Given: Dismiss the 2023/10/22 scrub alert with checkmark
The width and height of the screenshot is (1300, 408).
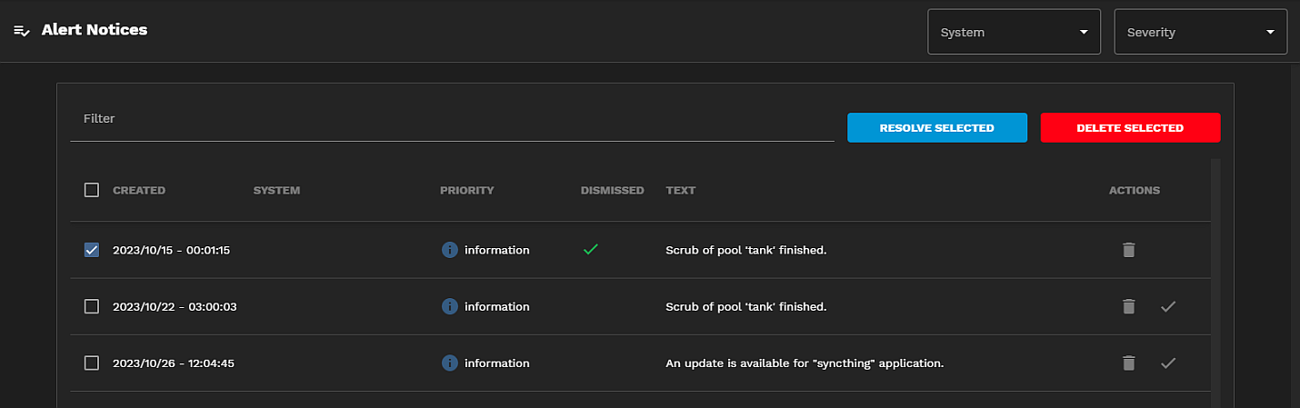Looking at the screenshot, I should pos(1168,306).
